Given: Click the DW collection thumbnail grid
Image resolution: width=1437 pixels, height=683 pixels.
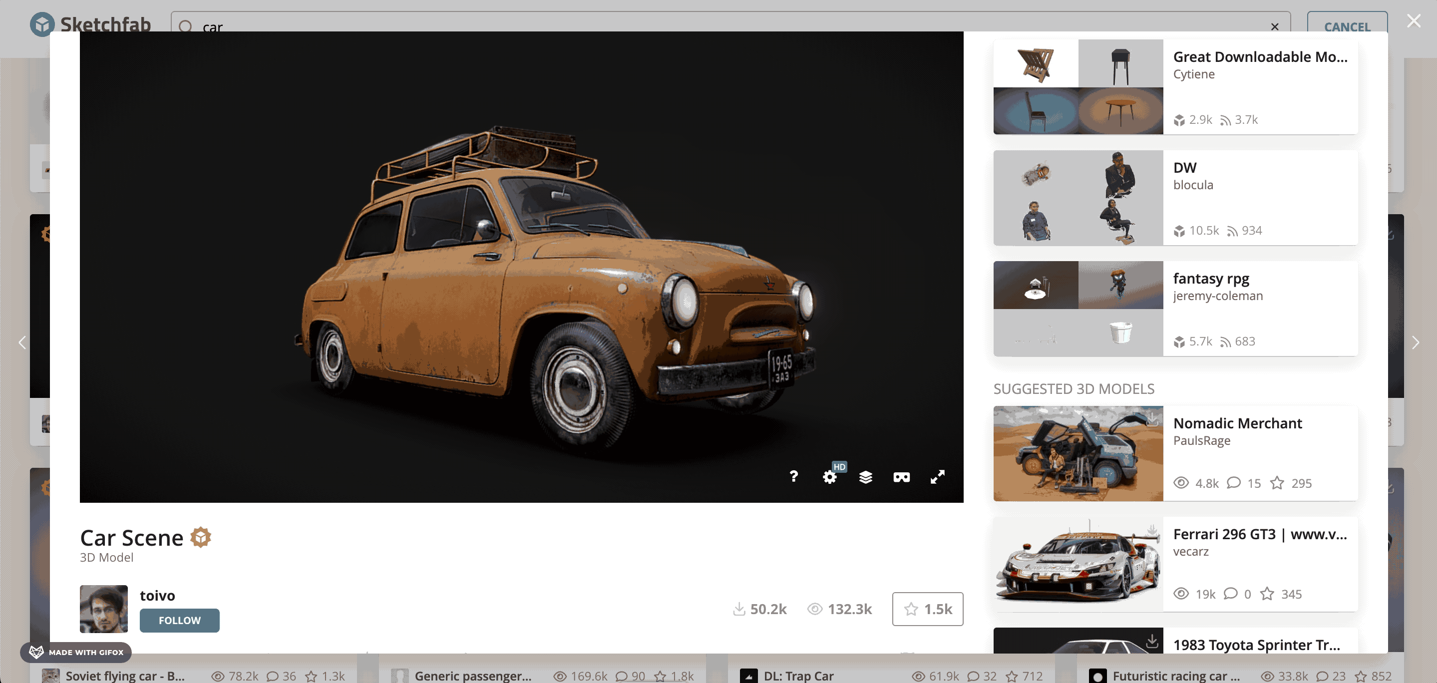Looking at the screenshot, I should (1078, 198).
